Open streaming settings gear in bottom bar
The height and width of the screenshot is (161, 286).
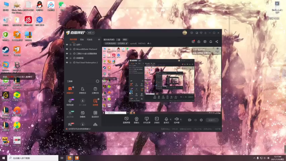pyautogui.click(x=201, y=120)
